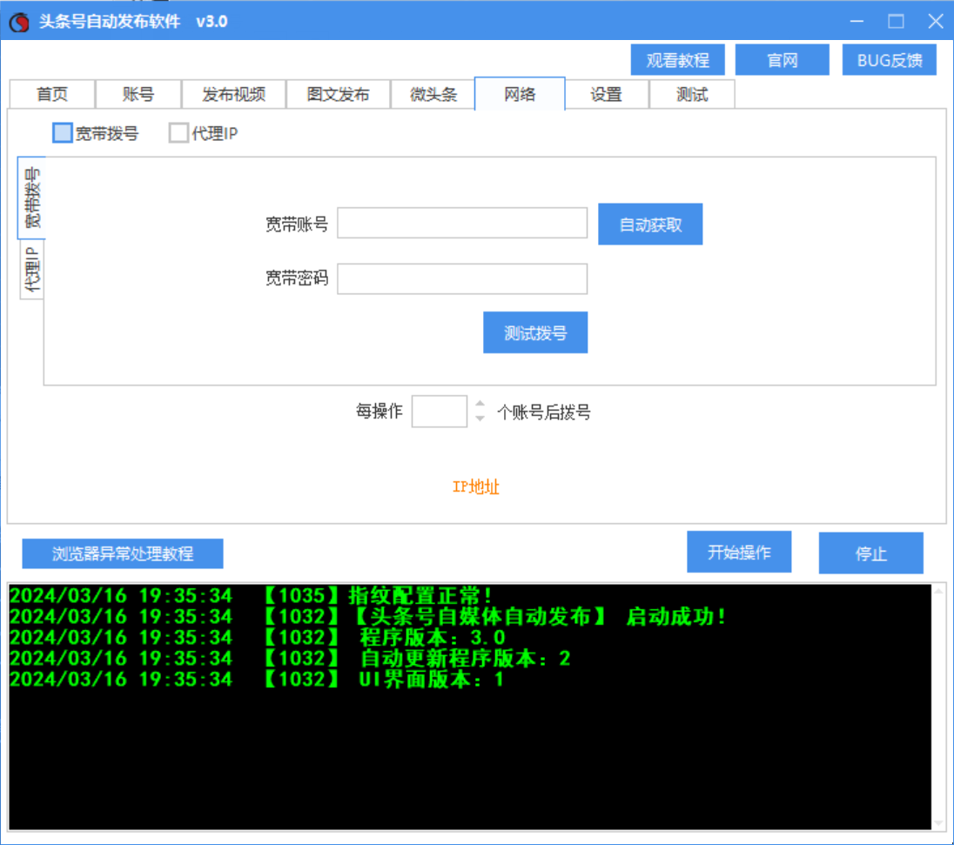Viewport: 954px width, 845px height.
Task: Open the 官网 official site button
Action: pos(782,60)
